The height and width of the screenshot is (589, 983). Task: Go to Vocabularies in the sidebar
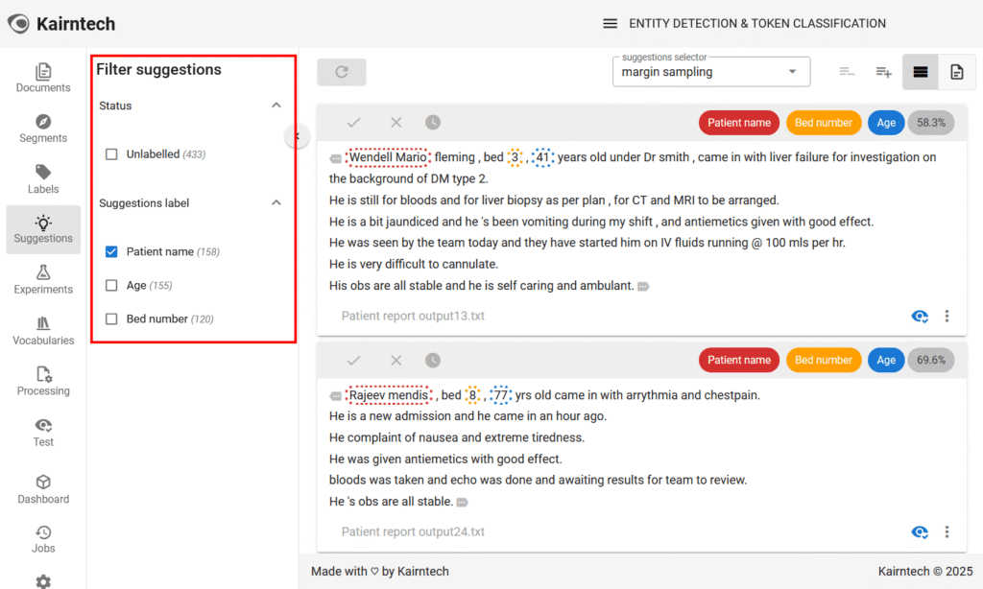pos(43,330)
